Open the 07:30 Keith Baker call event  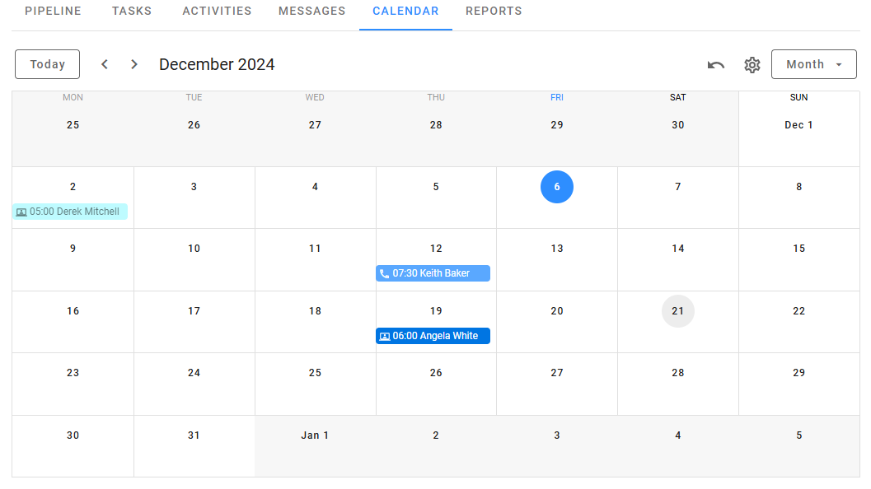(x=433, y=272)
